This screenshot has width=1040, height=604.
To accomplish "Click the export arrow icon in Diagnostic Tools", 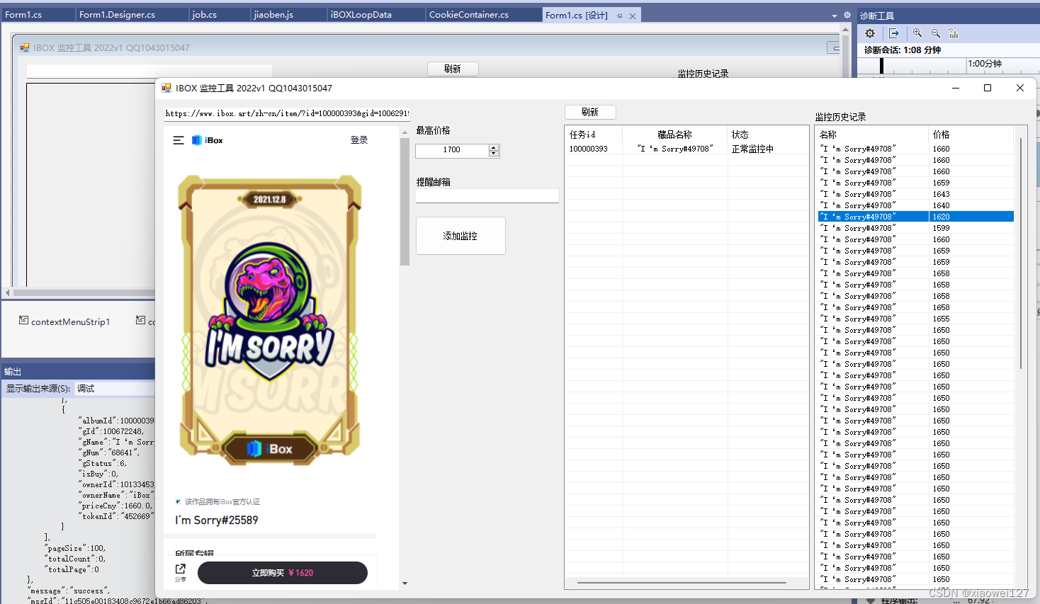I will click(894, 33).
